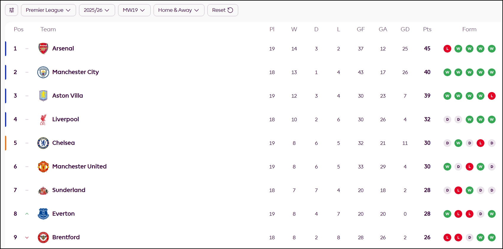The width and height of the screenshot is (503, 249).
Task: Click the Manchester City club badge
Action: (43, 72)
